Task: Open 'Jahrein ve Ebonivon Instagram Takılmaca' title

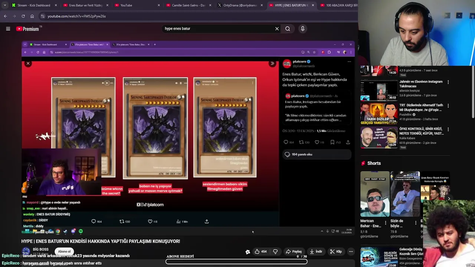Action: [421, 84]
